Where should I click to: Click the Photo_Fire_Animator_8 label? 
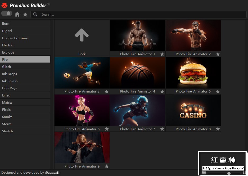click(x=193, y=129)
